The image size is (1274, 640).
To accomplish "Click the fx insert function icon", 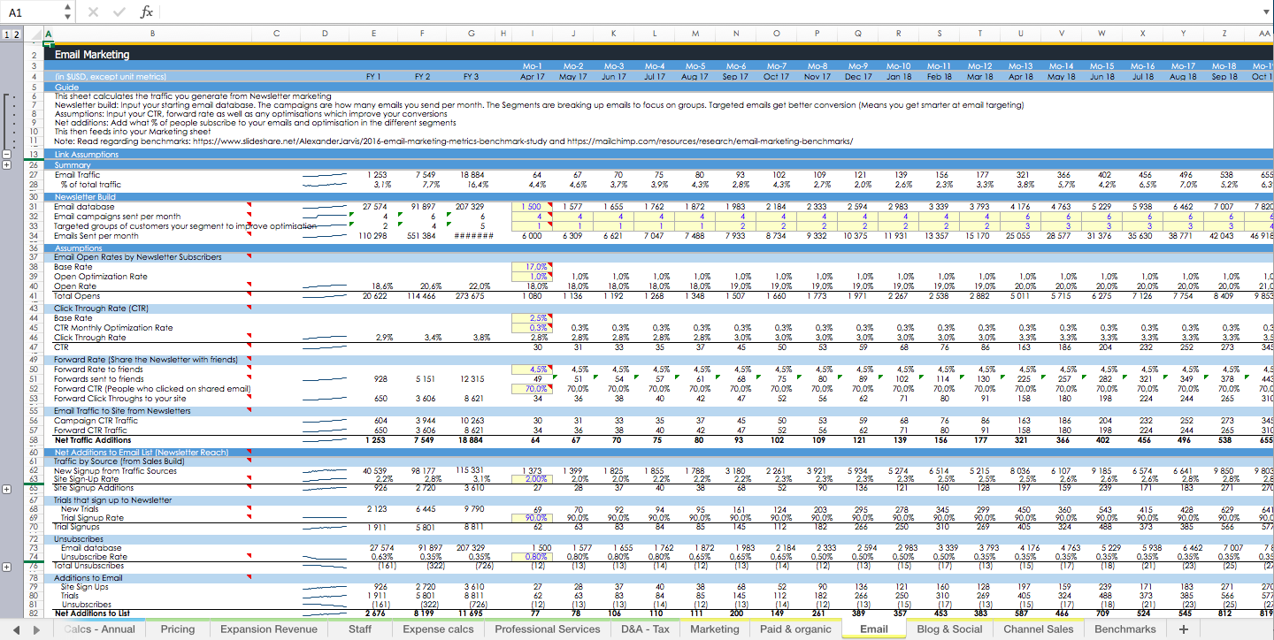I will [x=147, y=12].
